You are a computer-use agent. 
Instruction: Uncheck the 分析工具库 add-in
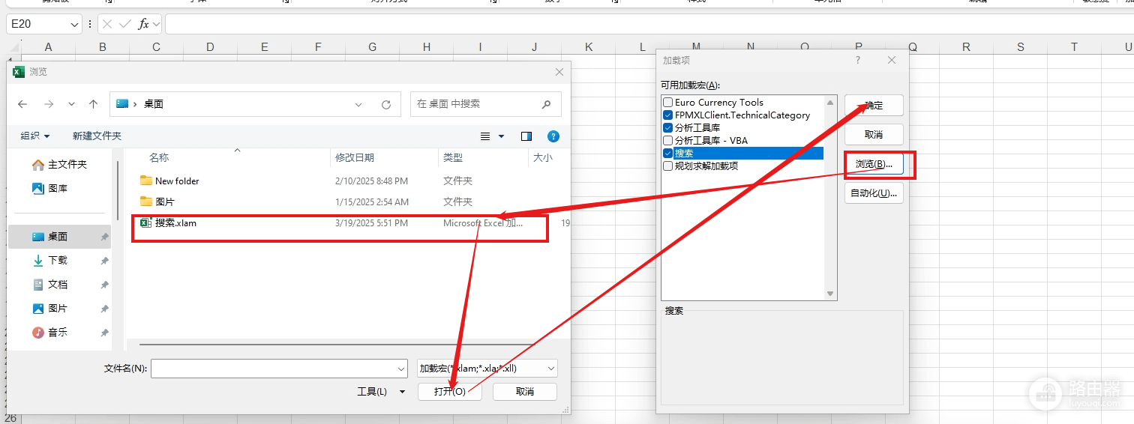pyautogui.click(x=667, y=128)
